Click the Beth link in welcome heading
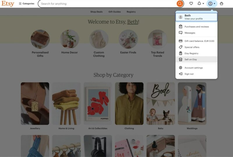 [133, 22]
